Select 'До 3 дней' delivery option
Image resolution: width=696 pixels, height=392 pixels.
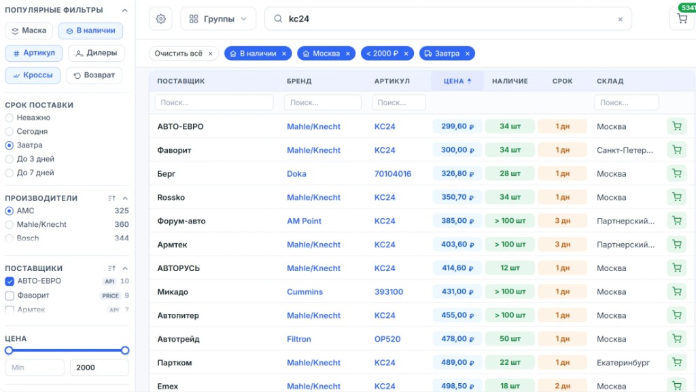click(9, 159)
